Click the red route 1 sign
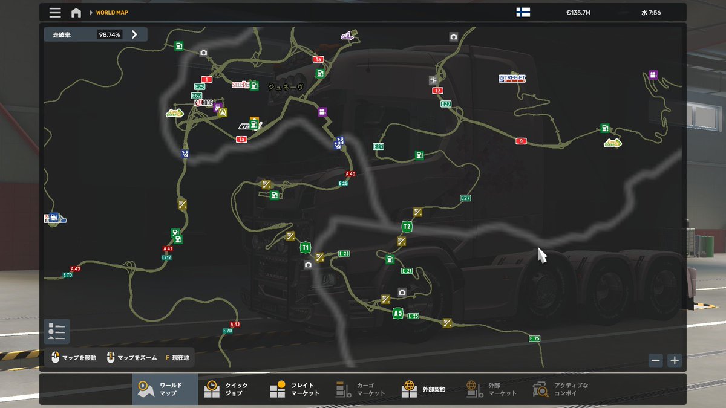The image size is (726, 408). point(207,79)
